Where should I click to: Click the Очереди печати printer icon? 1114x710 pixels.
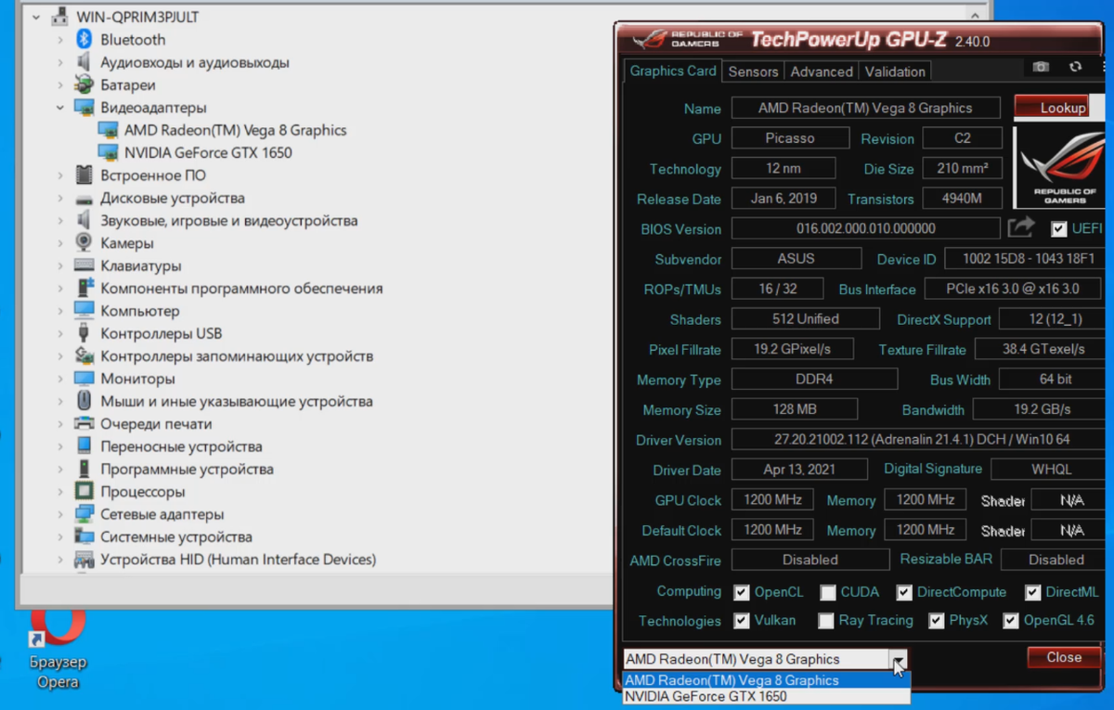pyautogui.click(x=84, y=423)
